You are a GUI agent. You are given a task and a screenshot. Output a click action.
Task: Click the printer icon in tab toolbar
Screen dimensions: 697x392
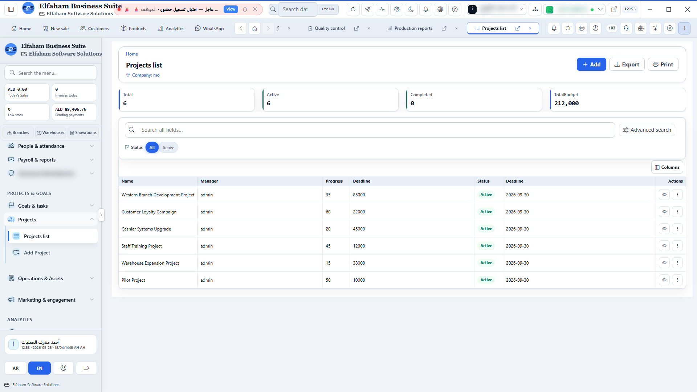(x=582, y=28)
